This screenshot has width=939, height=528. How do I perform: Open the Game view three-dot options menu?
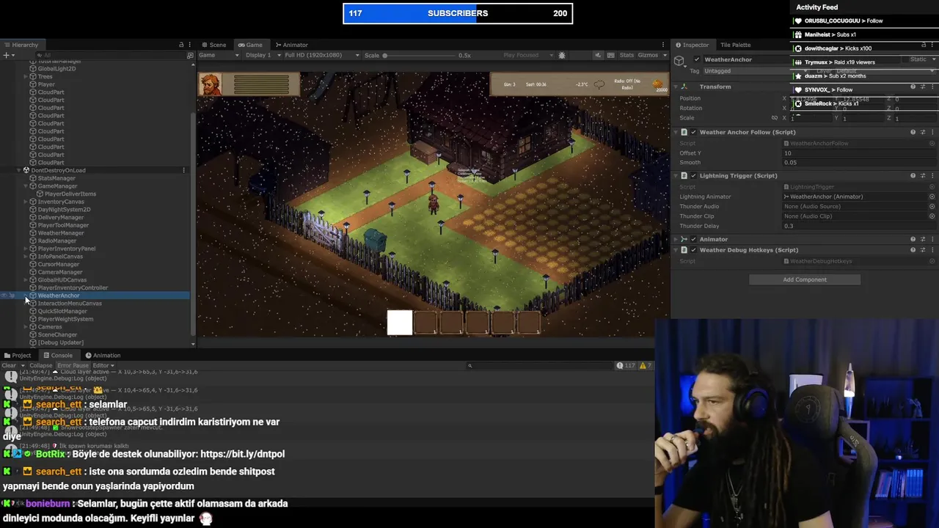pos(663,45)
